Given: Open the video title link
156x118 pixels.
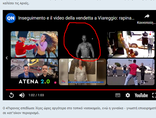Looking at the screenshot, I should tap(76, 18).
